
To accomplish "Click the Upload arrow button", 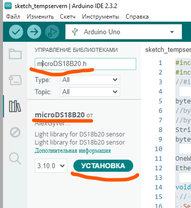I will (x=34, y=32).
